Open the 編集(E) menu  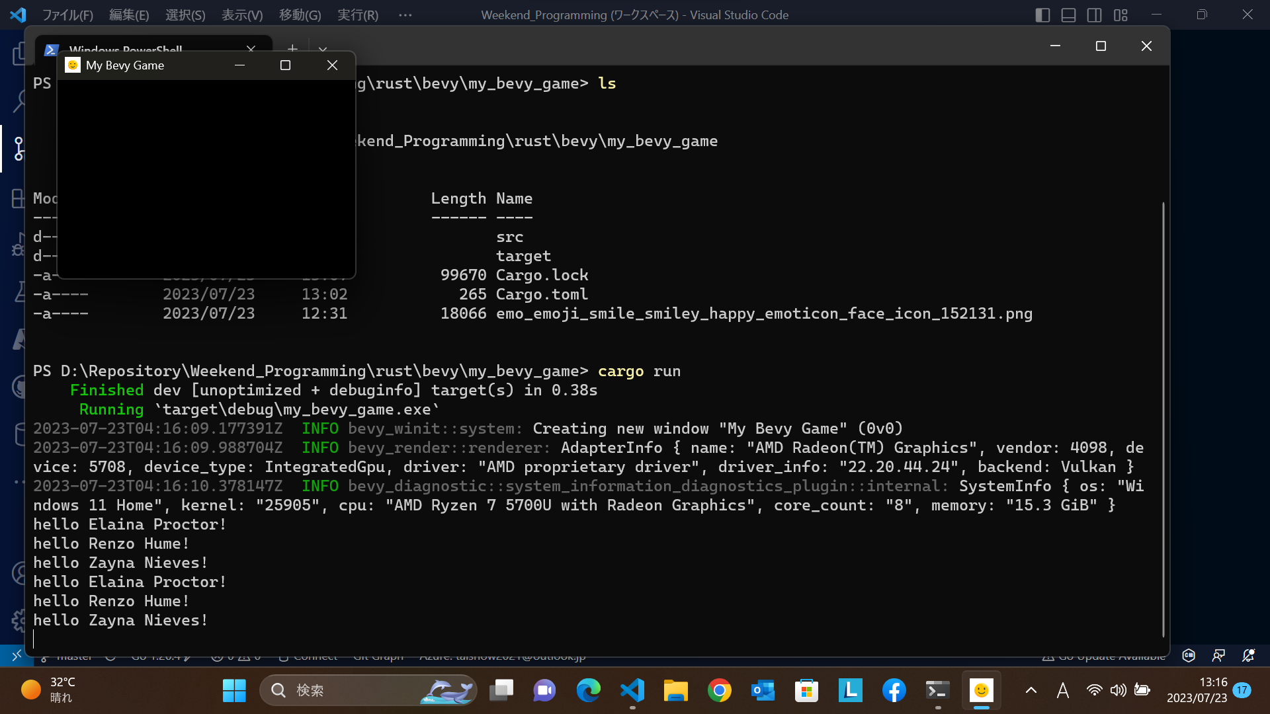coord(129,15)
